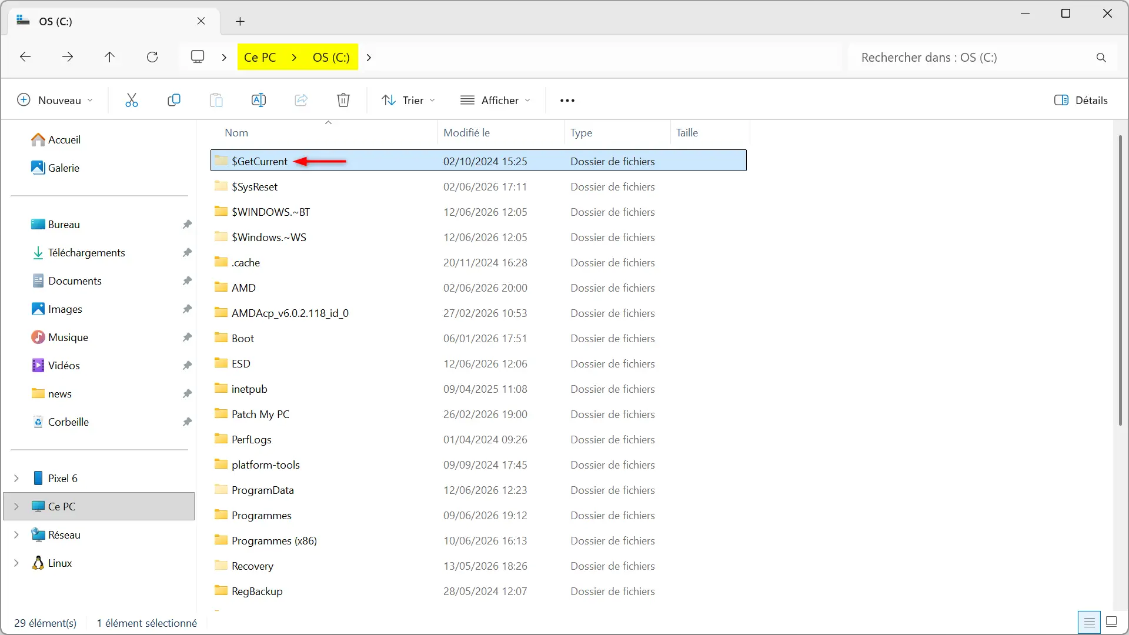Screen dimensions: 1129x635
Task: Click the Share icon in toolbar
Action: click(x=301, y=100)
